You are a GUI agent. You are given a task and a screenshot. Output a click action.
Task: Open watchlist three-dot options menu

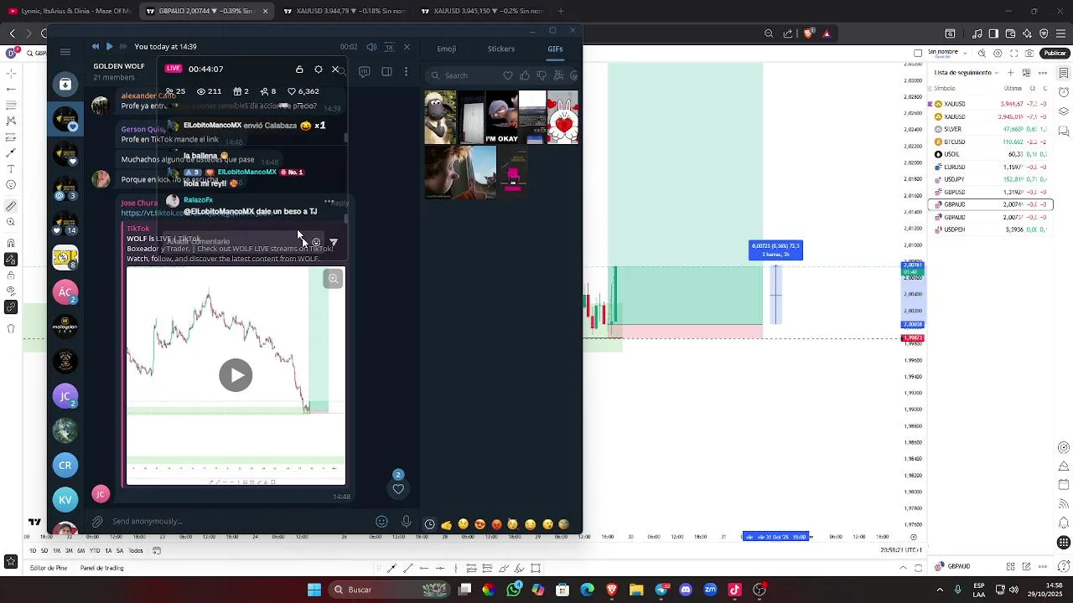[1044, 73]
